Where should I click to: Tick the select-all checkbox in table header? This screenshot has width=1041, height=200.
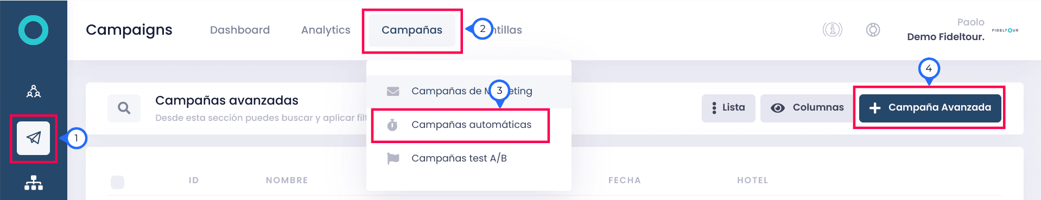pyautogui.click(x=117, y=182)
